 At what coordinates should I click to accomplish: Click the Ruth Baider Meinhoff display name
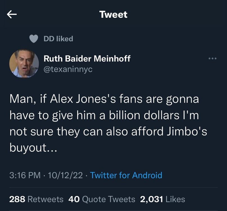click(x=87, y=59)
